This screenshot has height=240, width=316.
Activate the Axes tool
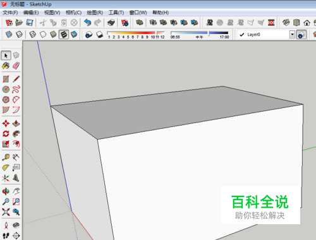tap(6, 178)
